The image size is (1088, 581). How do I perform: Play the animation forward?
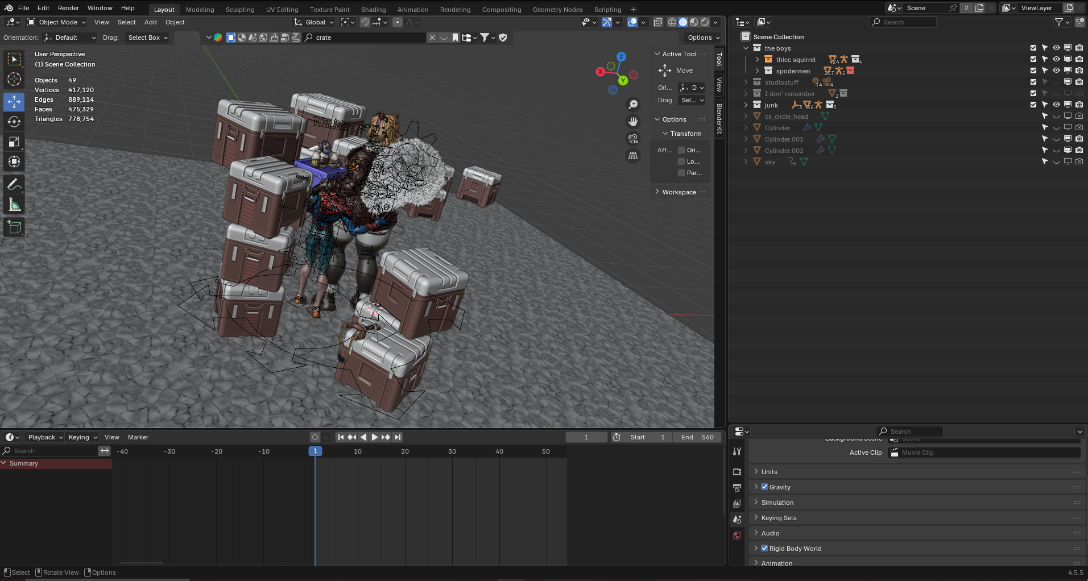point(374,437)
